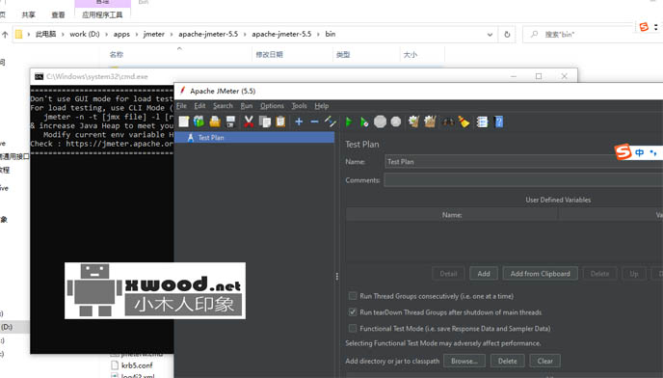Screen dimensions: 663x378
Task: Toggle Run Thread Groups consecutively checkbox
Action: [353, 296]
